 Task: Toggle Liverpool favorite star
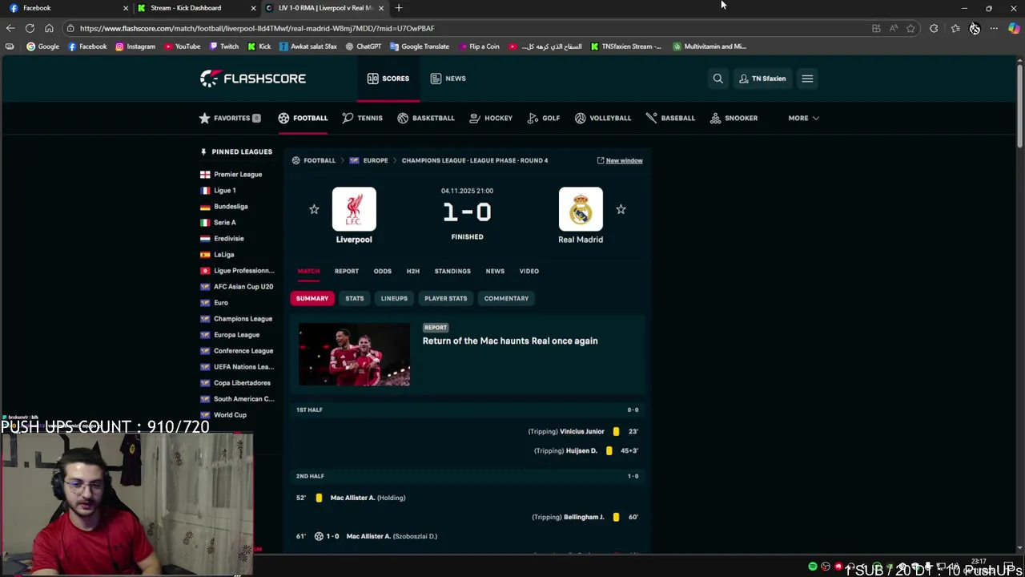pos(314,209)
